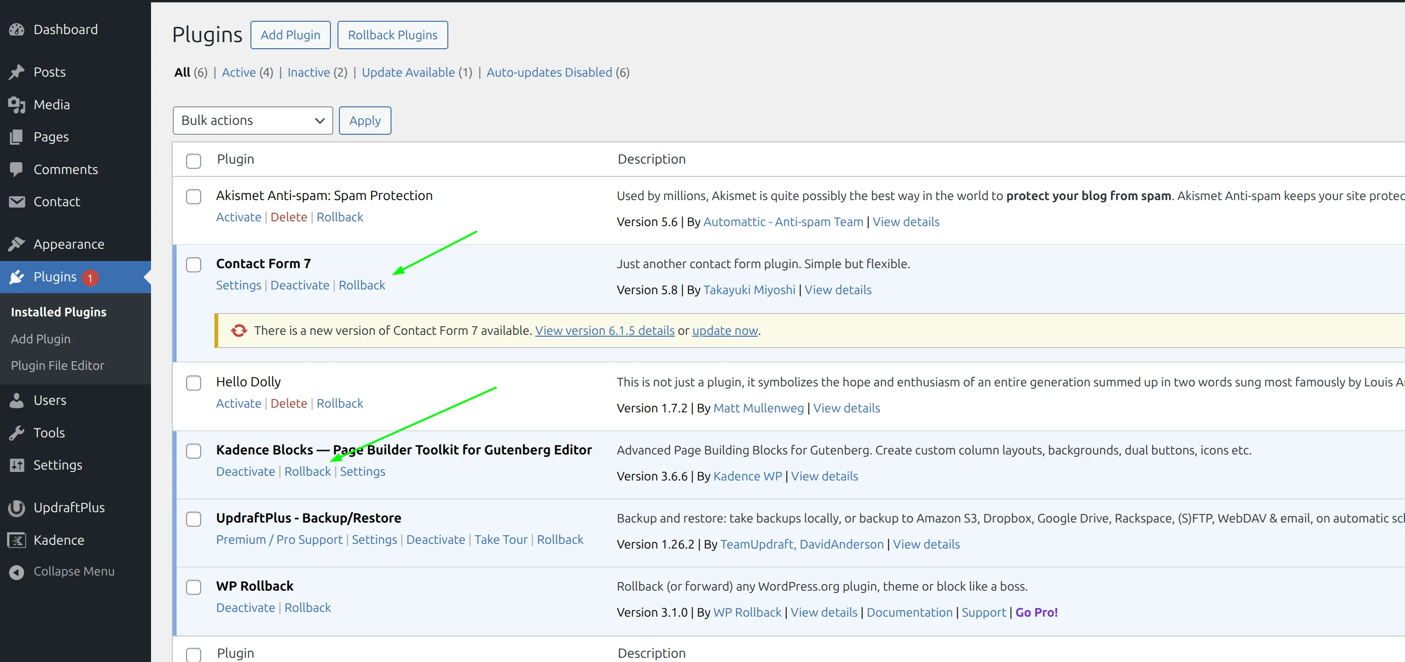
Task: Check the Contact Form 7 checkbox
Action: [194, 265]
